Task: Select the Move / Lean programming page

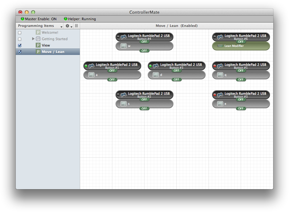Action: (x=48, y=52)
